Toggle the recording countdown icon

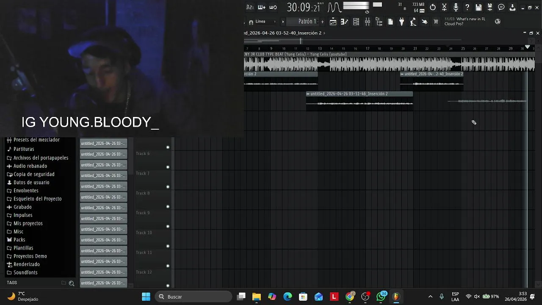pos(250,7)
